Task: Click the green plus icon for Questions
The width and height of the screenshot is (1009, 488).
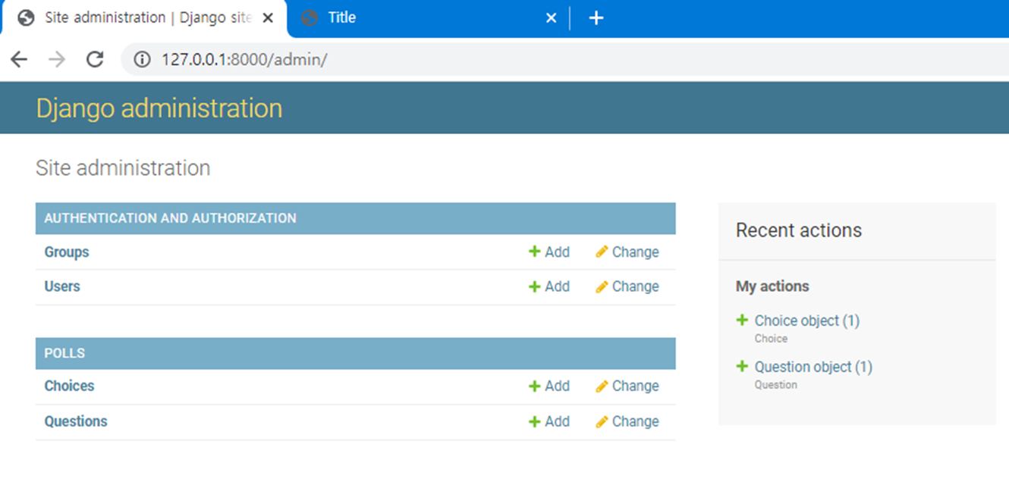Action: [x=534, y=421]
